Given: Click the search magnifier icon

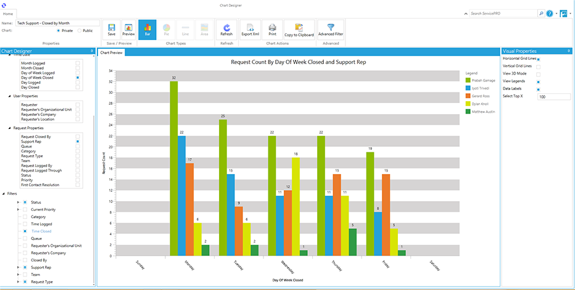Looking at the screenshot, I should pyautogui.click(x=541, y=13).
